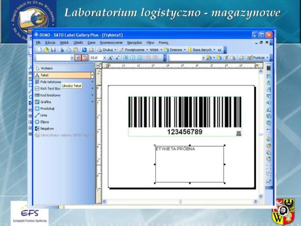Click the Drukuj print button

click(x=105, y=50)
